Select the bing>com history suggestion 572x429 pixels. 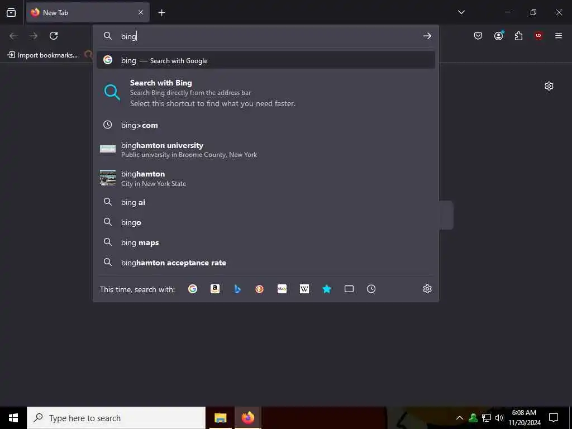click(x=265, y=125)
